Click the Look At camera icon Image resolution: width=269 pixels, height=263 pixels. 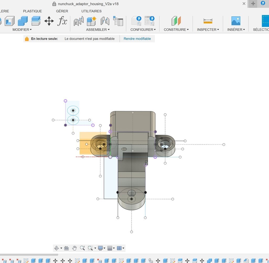click(x=66, y=248)
